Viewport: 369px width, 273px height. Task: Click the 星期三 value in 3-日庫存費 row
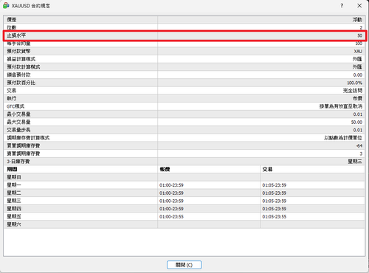coord(355,162)
